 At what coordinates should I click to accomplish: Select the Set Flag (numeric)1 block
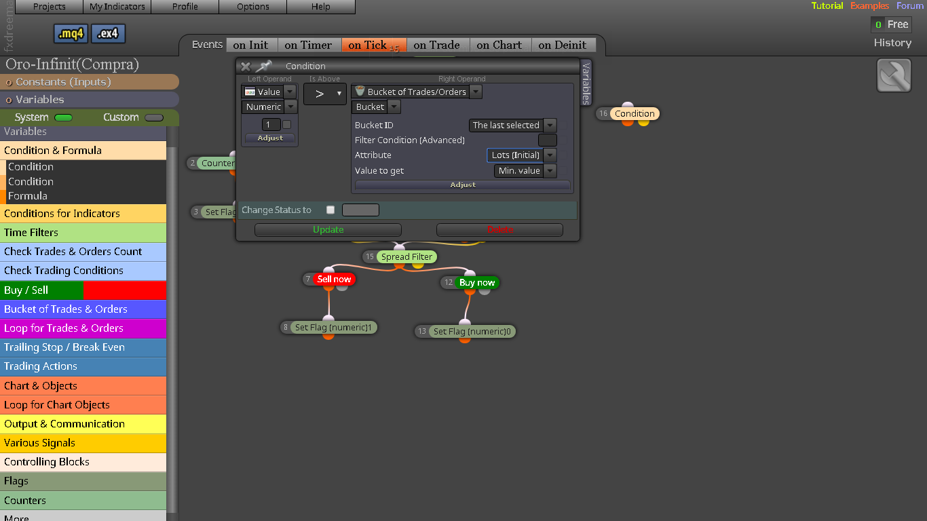pyautogui.click(x=333, y=327)
